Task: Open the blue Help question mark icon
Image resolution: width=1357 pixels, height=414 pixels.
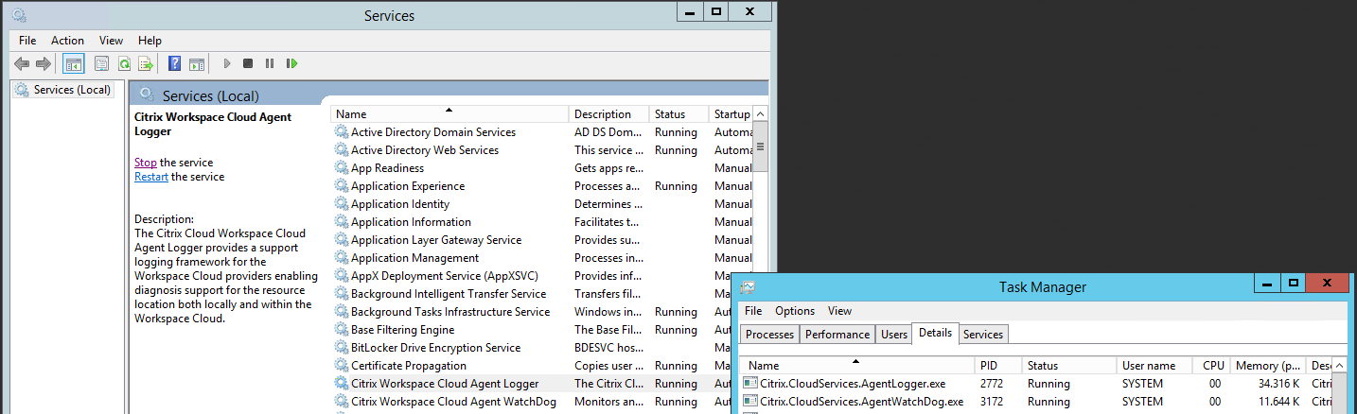Action: [x=174, y=63]
